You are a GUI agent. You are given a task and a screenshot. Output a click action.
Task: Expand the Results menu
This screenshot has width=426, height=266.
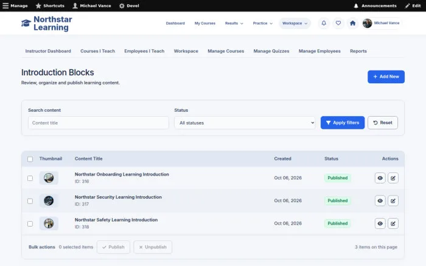pos(234,23)
